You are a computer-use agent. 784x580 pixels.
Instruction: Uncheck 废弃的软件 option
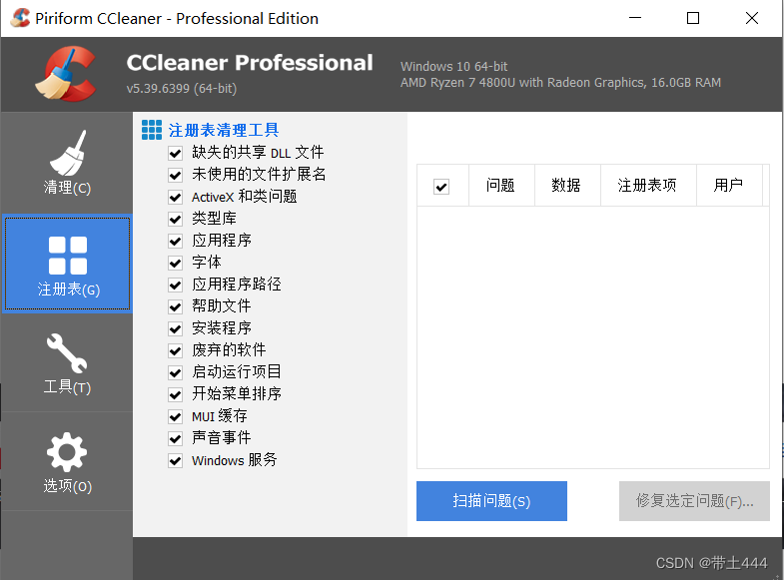pyautogui.click(x=175, y=350)
